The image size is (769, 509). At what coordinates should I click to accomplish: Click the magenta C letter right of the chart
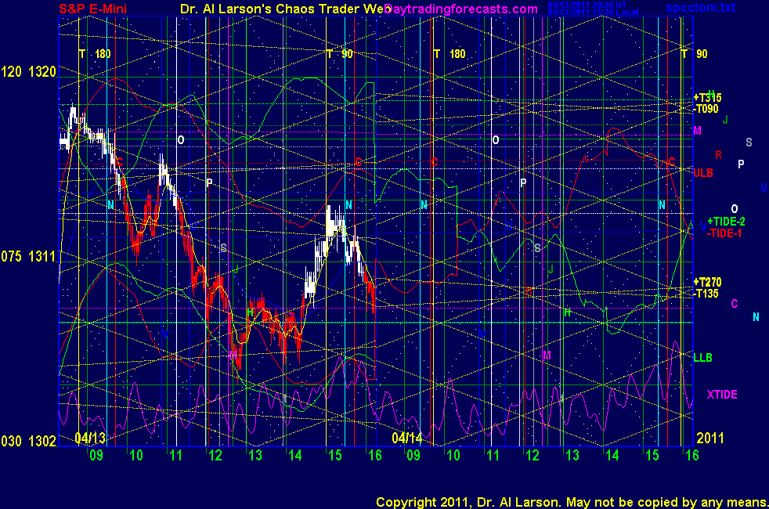click(x=735, y=304)
